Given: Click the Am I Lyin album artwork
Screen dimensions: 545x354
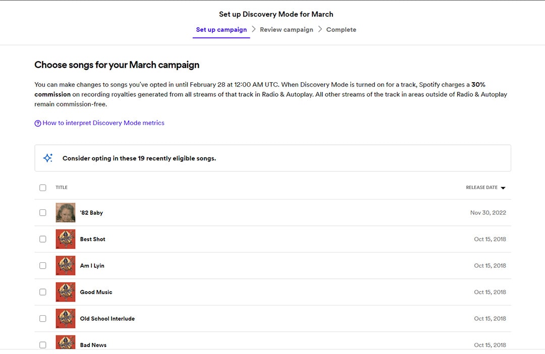Looking at the screenshot, I should point(65,265).
